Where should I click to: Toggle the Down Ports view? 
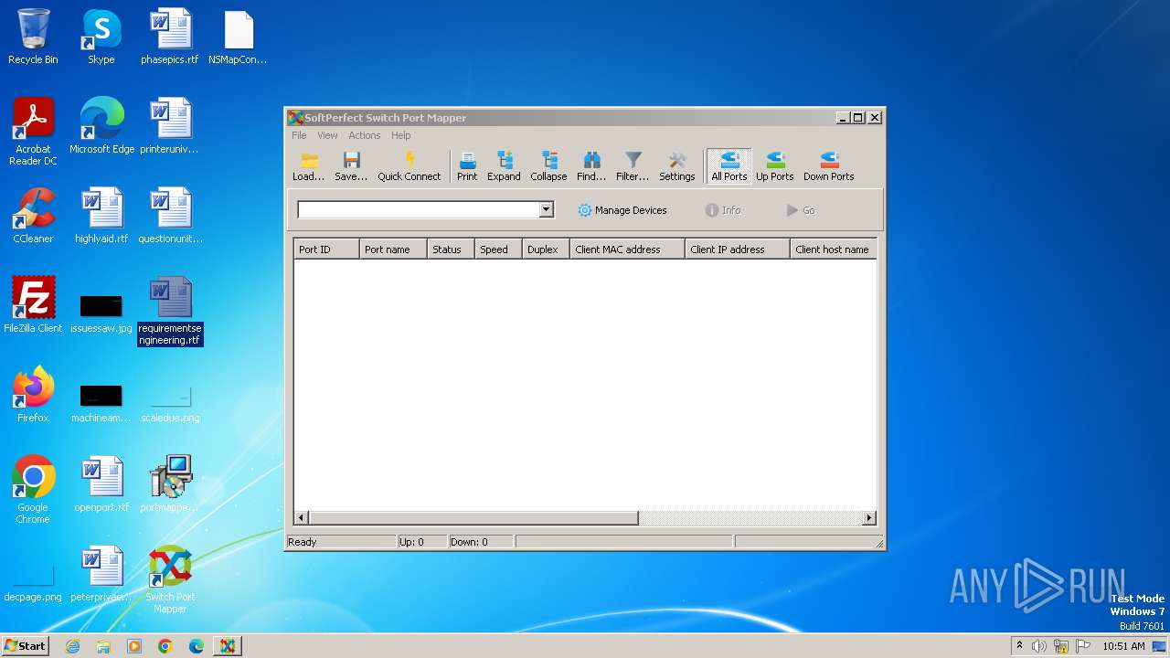point(829,166)
